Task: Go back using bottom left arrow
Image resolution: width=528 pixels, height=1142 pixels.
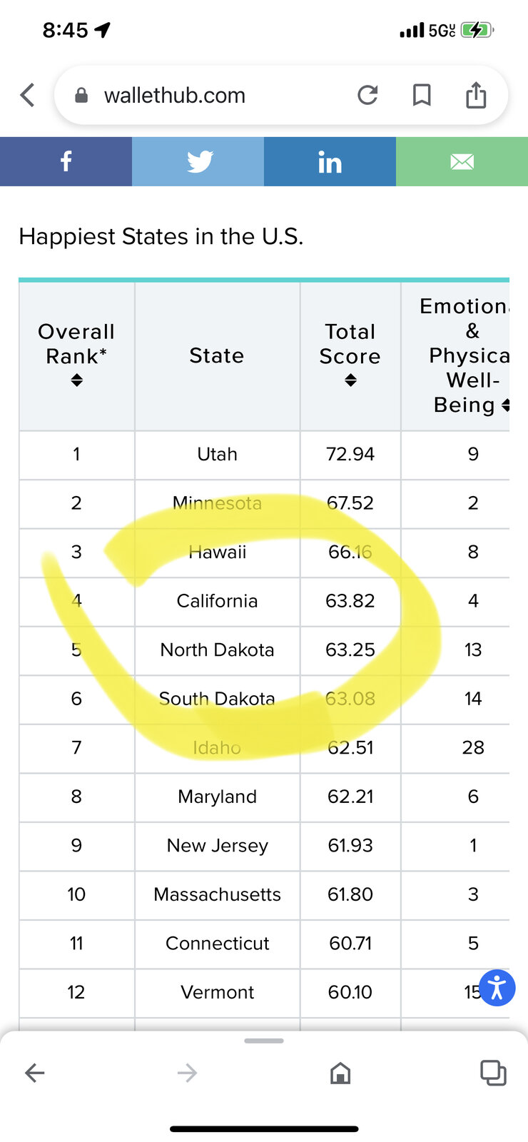Action: pos(35,1073)
